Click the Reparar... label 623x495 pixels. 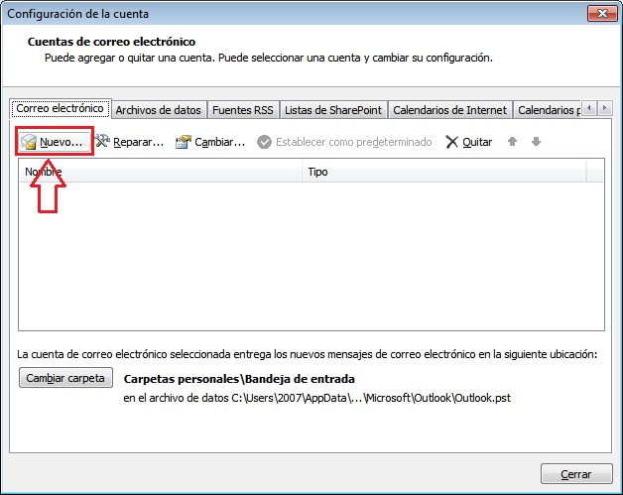coord(138,142)
